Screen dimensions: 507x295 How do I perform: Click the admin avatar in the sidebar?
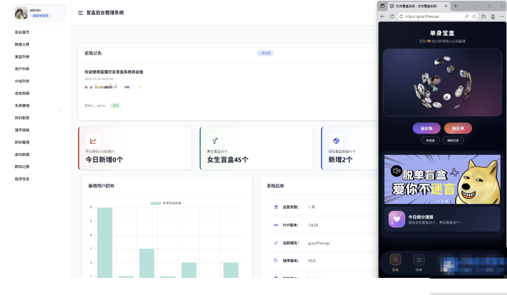tap(21, 12)
